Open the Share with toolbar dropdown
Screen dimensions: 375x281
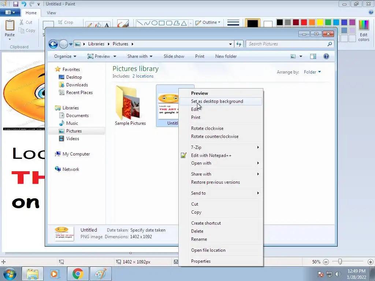(x=140, y=56)
